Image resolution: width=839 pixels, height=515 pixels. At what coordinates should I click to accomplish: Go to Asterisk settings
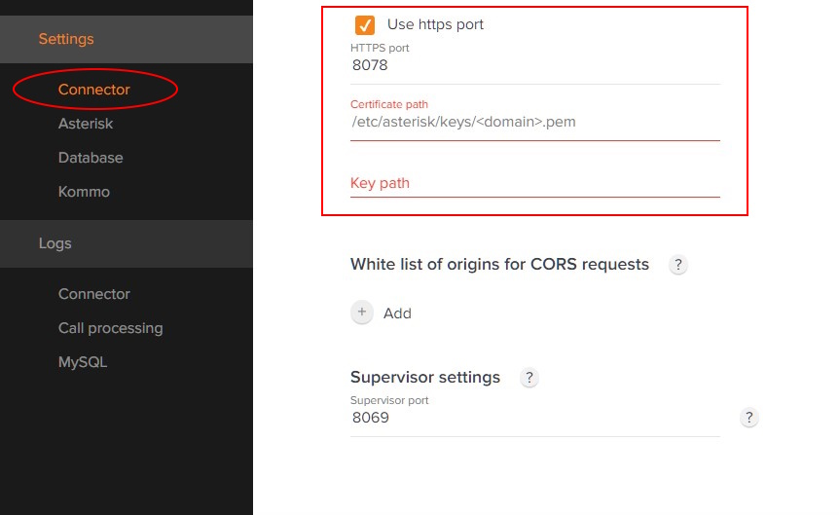coord(86,124)
